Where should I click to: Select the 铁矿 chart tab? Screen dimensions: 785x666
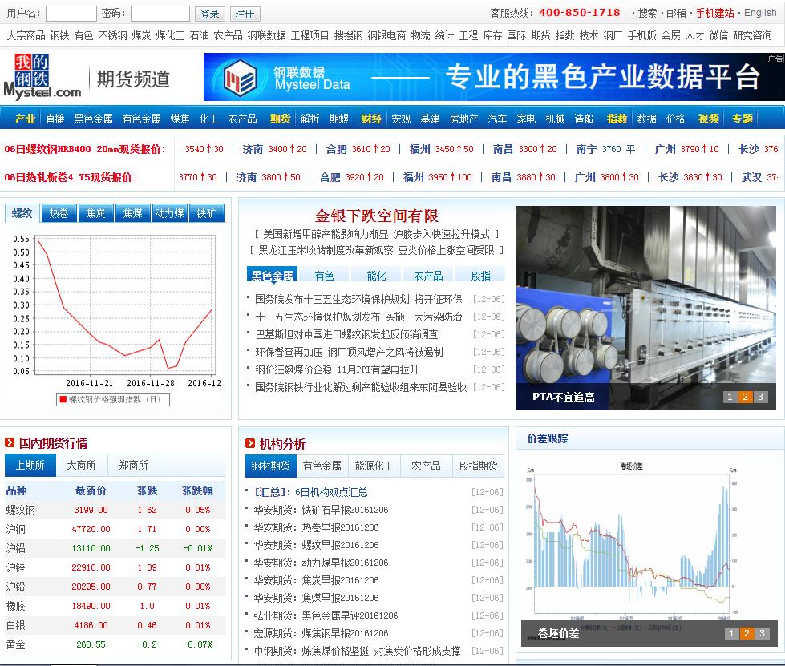206,213
